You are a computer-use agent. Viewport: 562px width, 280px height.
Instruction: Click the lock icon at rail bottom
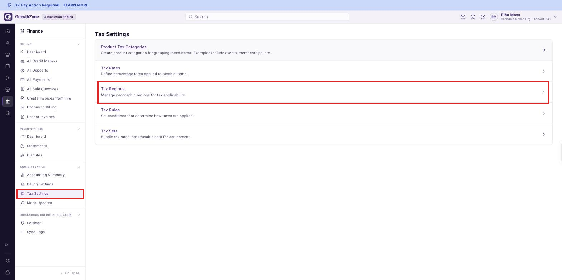pos(8,272)
